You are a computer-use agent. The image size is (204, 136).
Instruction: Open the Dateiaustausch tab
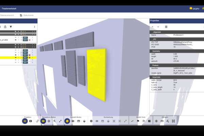click(7, 15)
